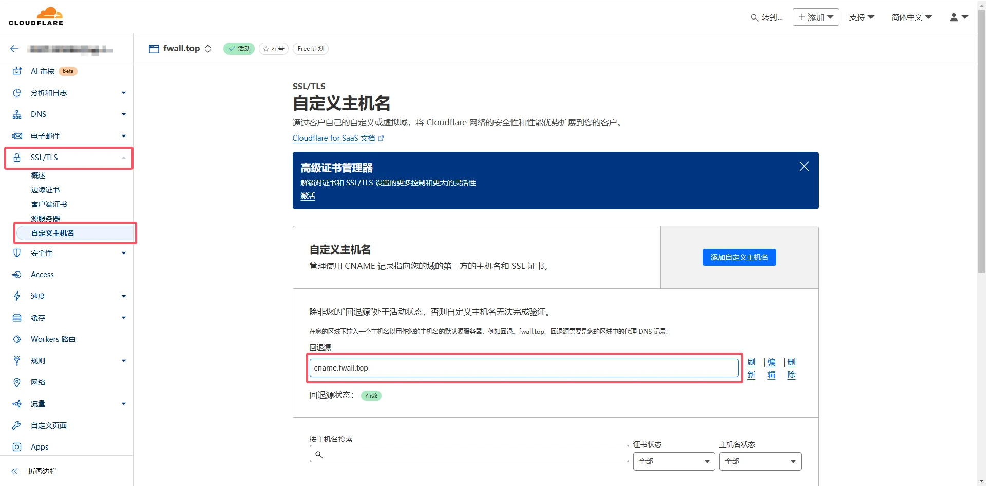Click the Workers 路由 icon
This screenshot has width=986, height=486.
tap(17, 339)
